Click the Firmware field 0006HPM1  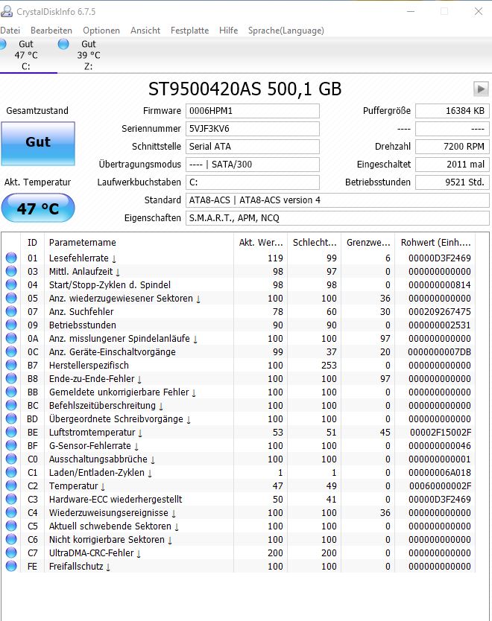tap(253, 111)
